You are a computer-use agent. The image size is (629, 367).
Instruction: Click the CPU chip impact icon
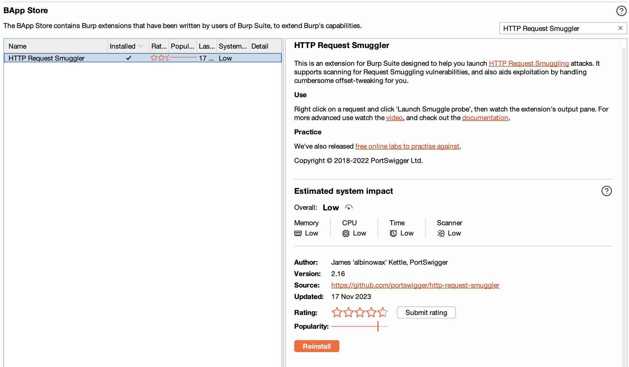pyautogui.click(x=345, y=233)
